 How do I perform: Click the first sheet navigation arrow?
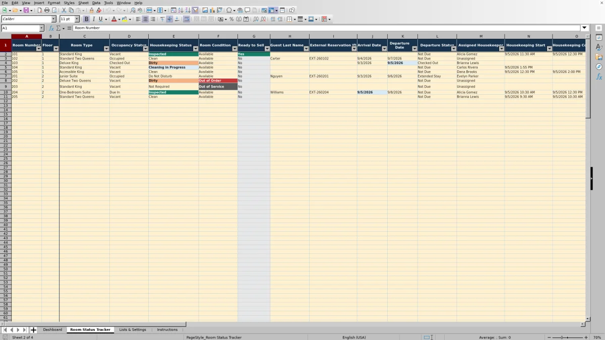(x=5, y=330)
